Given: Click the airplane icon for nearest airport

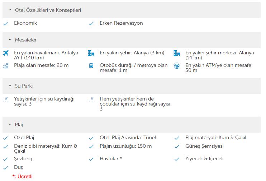Looking at the screenshot, I should [x=6, y=53].
